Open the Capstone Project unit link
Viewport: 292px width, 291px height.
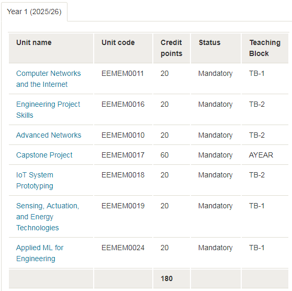pyautogui.click(x=44, y=155)
